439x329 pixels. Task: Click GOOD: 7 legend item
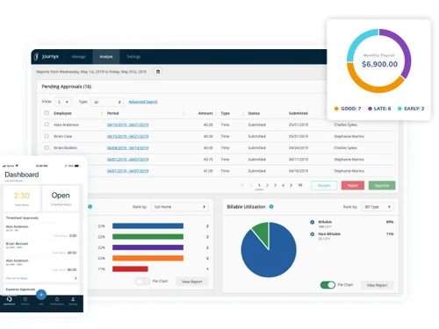point(348,109)
